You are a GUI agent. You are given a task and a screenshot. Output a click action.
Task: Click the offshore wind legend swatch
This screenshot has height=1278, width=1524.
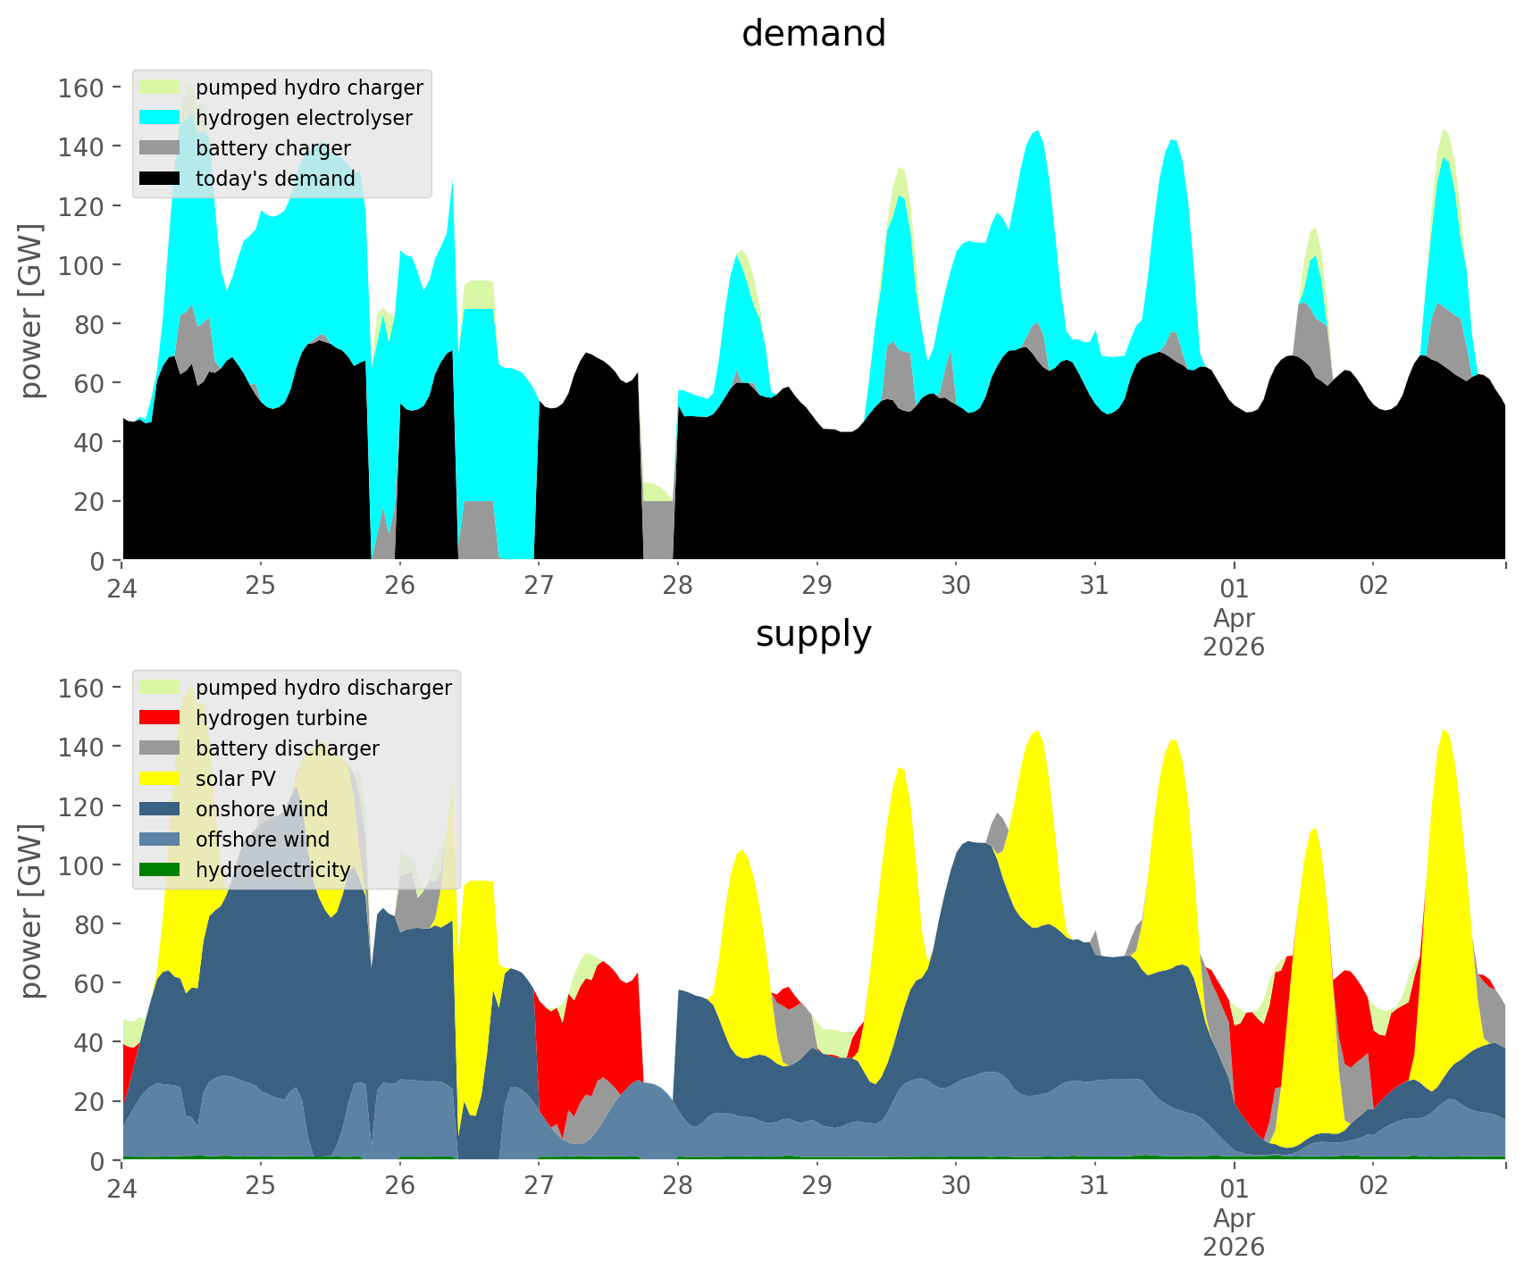coord(160,839)
